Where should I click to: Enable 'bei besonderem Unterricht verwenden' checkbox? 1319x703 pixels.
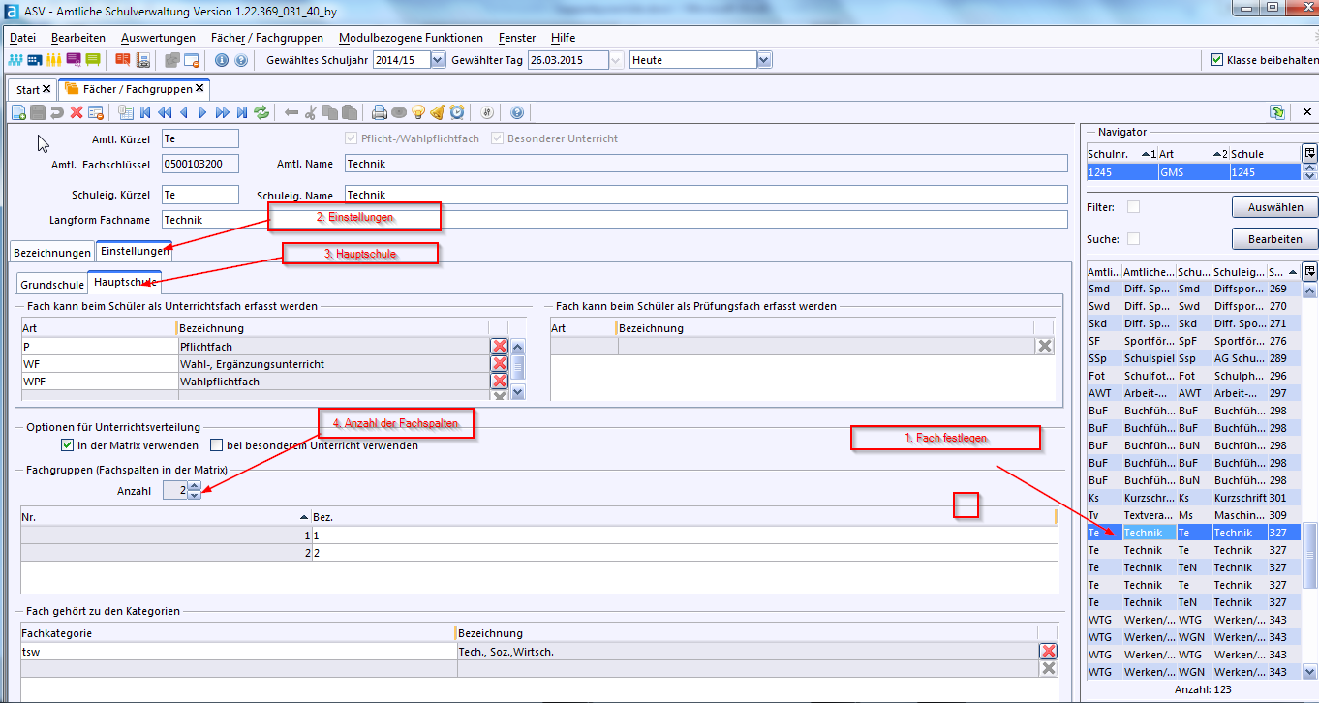(x=216, y=445)
